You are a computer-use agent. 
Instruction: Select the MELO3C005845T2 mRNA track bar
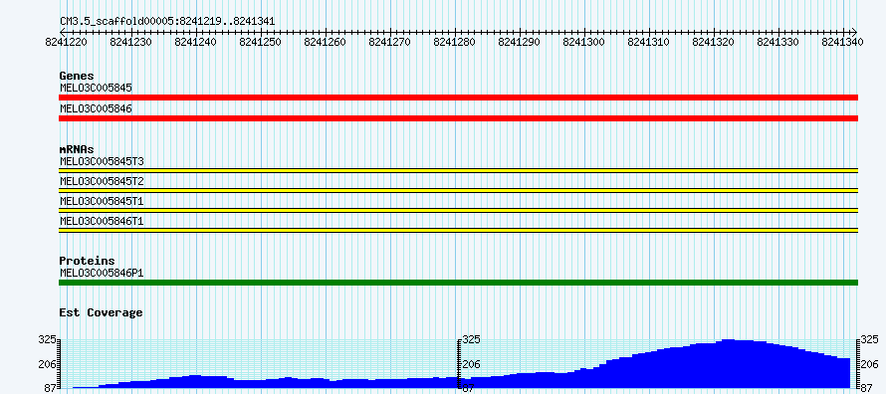click(458, 190)
